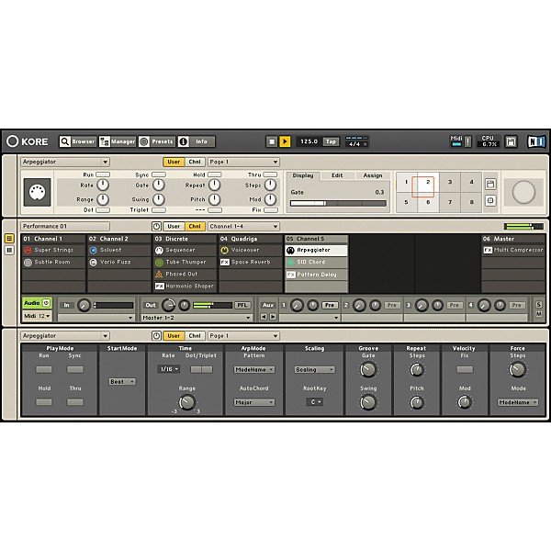Image resolution: width=551 pixels, height=551 pixels.
Task: Toggle the Dot button in top panel
Action: 103,210
